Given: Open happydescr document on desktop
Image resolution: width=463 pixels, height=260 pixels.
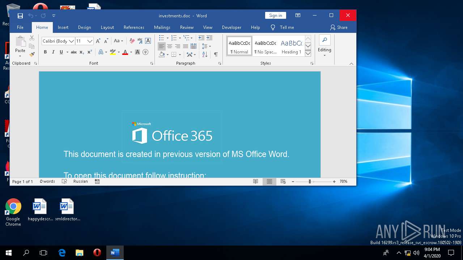Looking at the screenshot, I should click(x=40, y=210).
